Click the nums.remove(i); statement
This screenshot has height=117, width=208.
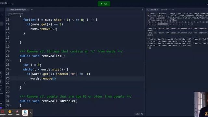(44, 29)
